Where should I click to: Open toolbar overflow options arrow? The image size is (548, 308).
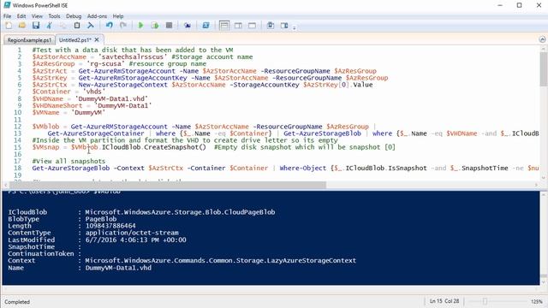(x=295, y=27)
